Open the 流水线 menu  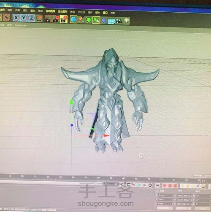point(81,12)
